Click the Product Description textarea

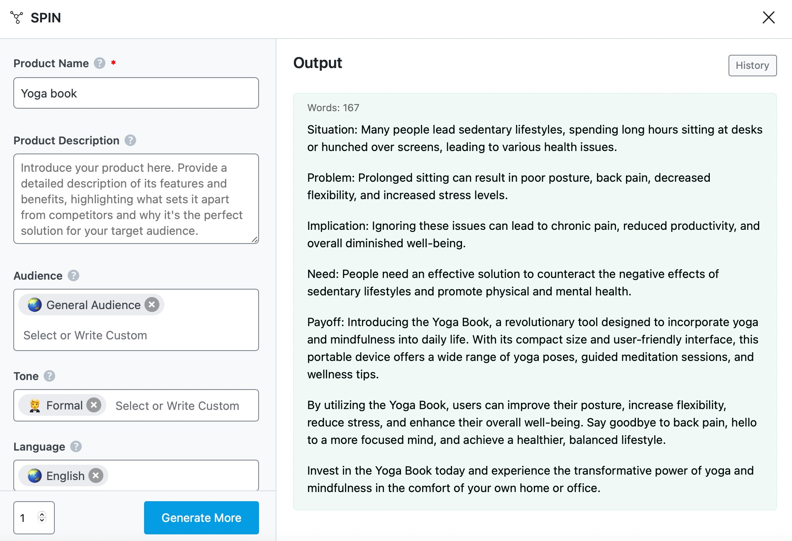coord(136,199)
